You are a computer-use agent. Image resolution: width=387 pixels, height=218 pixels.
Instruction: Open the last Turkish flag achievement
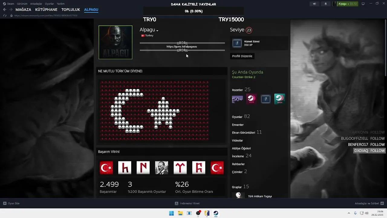click(x=217, y=168)
